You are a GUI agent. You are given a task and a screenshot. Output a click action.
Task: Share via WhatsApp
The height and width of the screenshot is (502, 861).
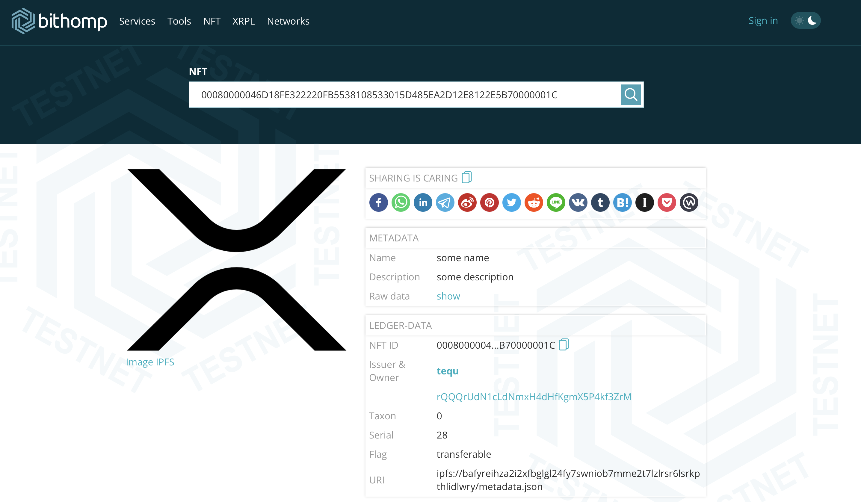[x=401, y=203]
